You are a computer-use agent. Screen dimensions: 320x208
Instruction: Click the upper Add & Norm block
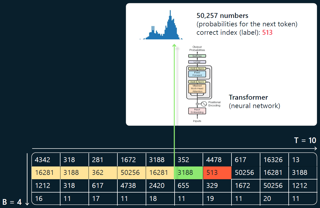point(197,68)
